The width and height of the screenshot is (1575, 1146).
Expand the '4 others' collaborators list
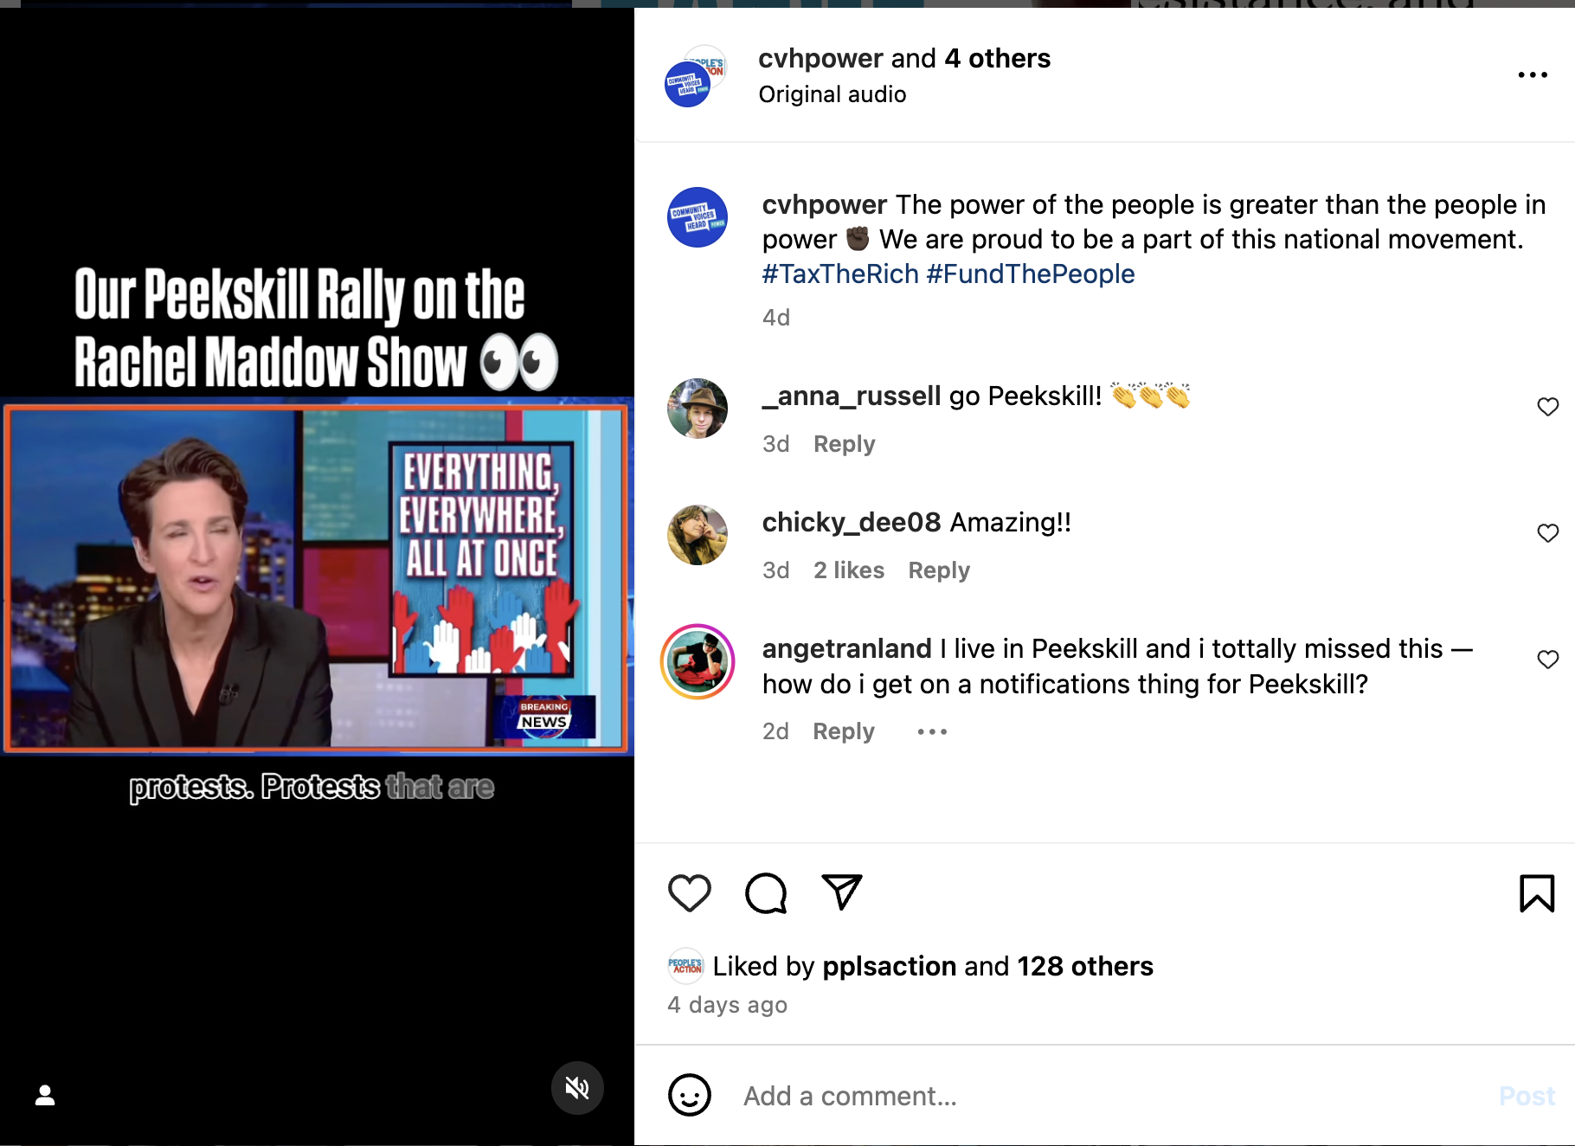point(997,58)
